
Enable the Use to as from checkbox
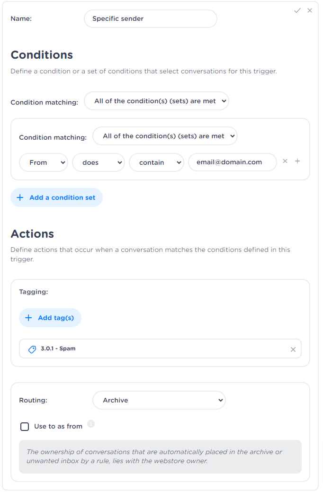(x=25, y=427)
